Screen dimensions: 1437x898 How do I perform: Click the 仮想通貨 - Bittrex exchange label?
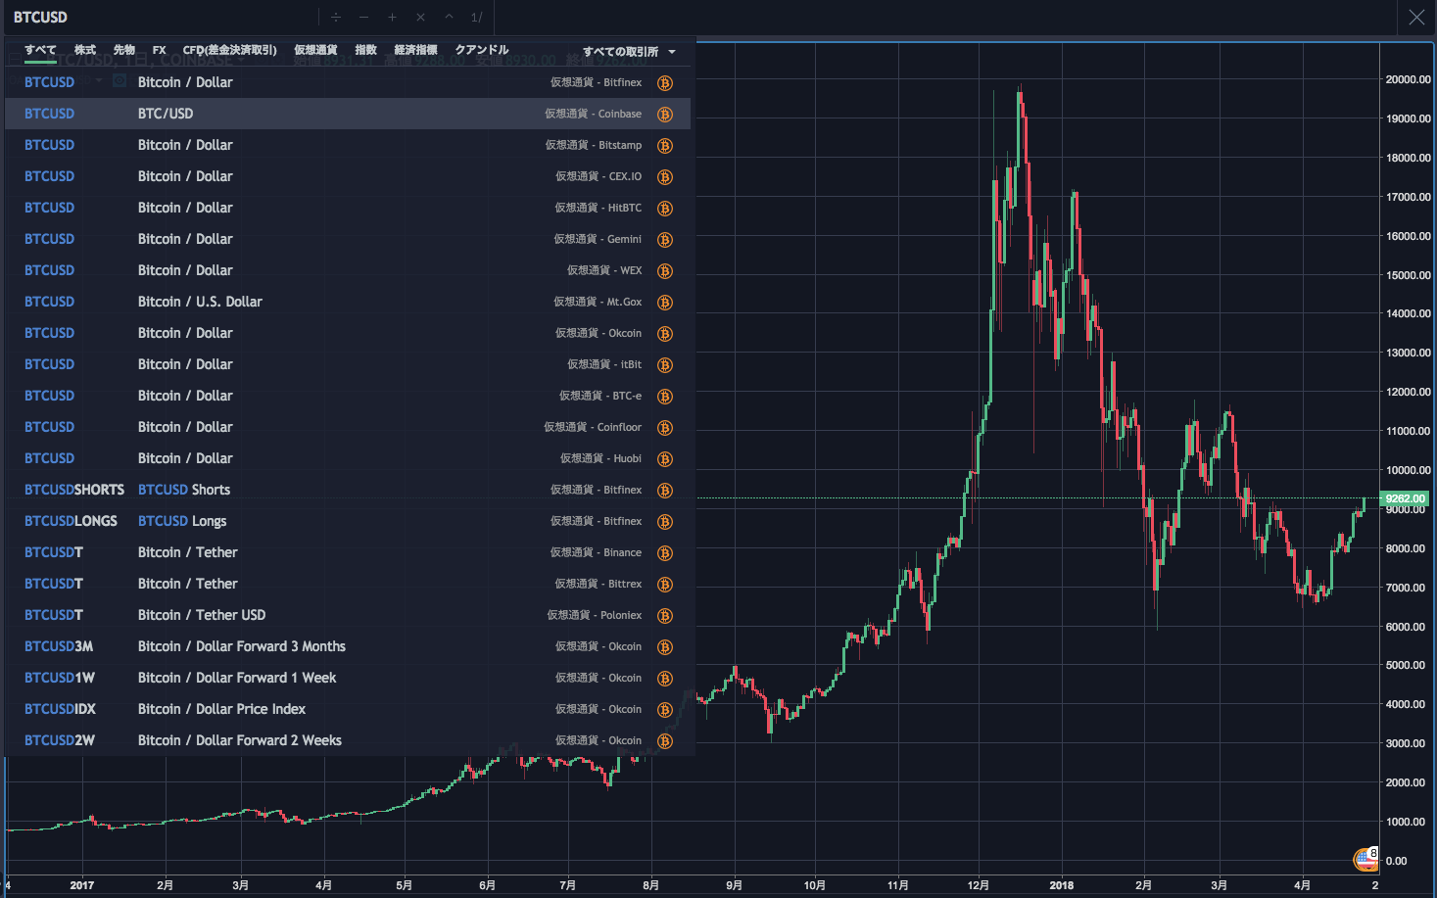(599, 584)
